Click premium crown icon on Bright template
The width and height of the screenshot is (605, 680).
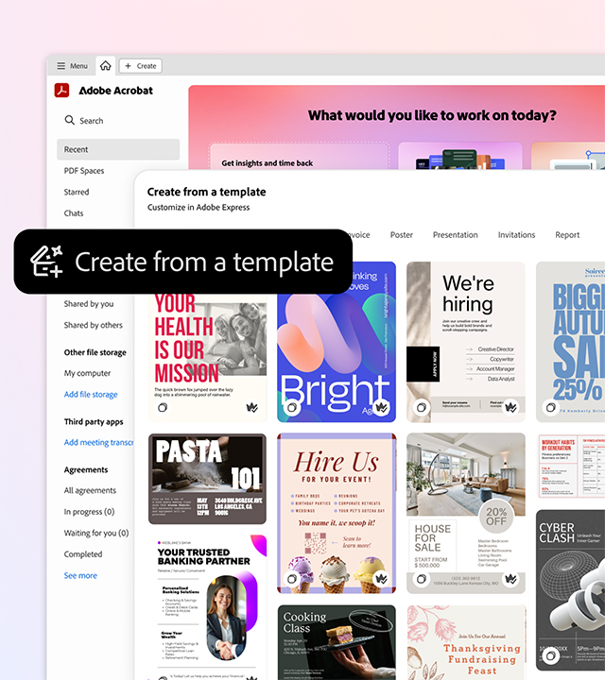[x=381, y=408]
